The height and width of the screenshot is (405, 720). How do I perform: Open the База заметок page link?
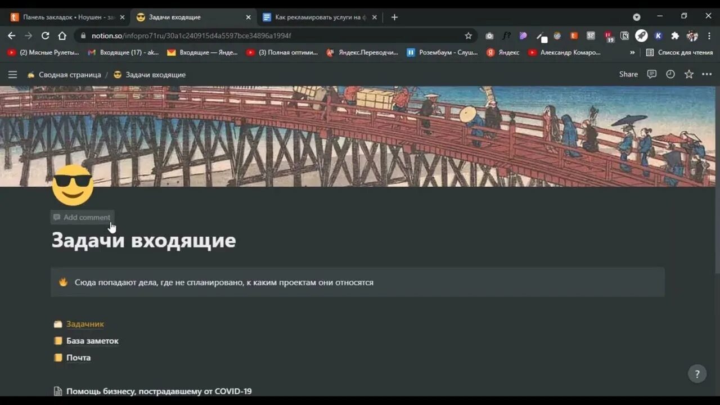(x=92, y=341)
